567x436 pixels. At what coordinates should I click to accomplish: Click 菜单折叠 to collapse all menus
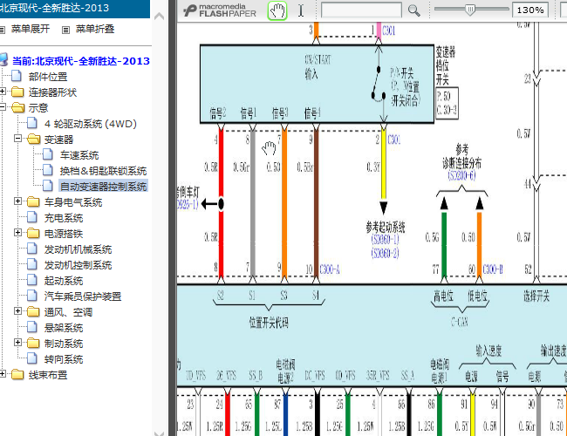[95, 29]
